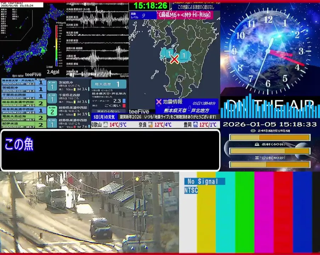This screenshot has width=320, height=255.
Task: Click the green 15:18:26 digital clock
Action: (x=150, y=6)
